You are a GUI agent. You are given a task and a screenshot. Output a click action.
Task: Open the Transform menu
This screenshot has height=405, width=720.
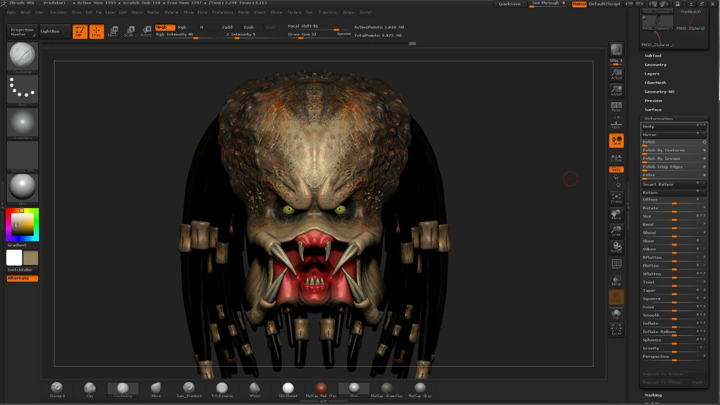[327, 12]
